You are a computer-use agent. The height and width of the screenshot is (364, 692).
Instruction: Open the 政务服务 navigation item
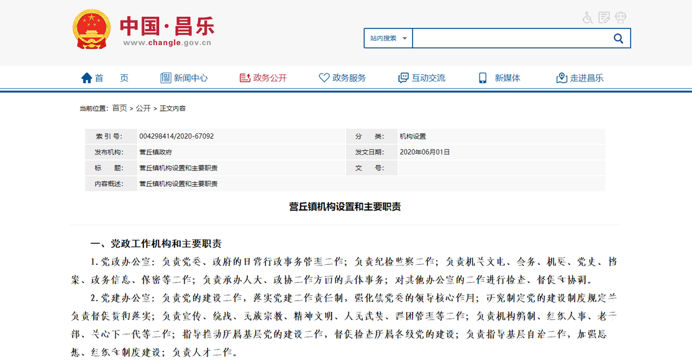349,78
